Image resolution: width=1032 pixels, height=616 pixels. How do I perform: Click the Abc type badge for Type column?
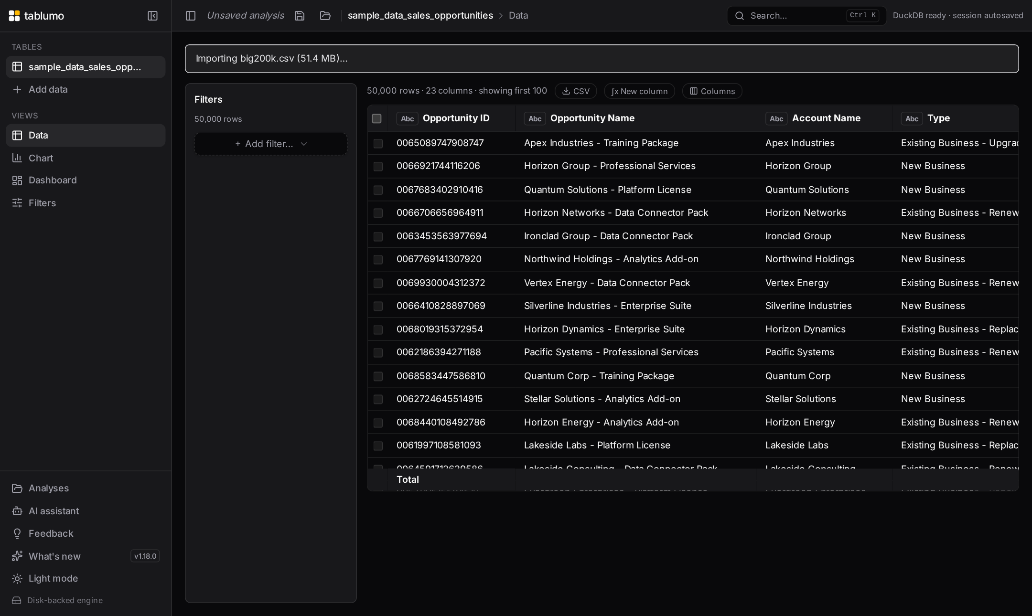point(912,118)
